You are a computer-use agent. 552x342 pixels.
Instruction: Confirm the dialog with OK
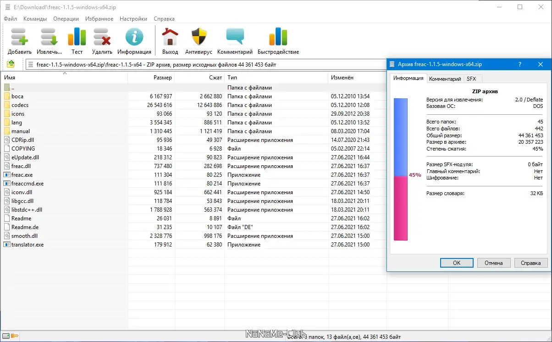click(457, 263)
